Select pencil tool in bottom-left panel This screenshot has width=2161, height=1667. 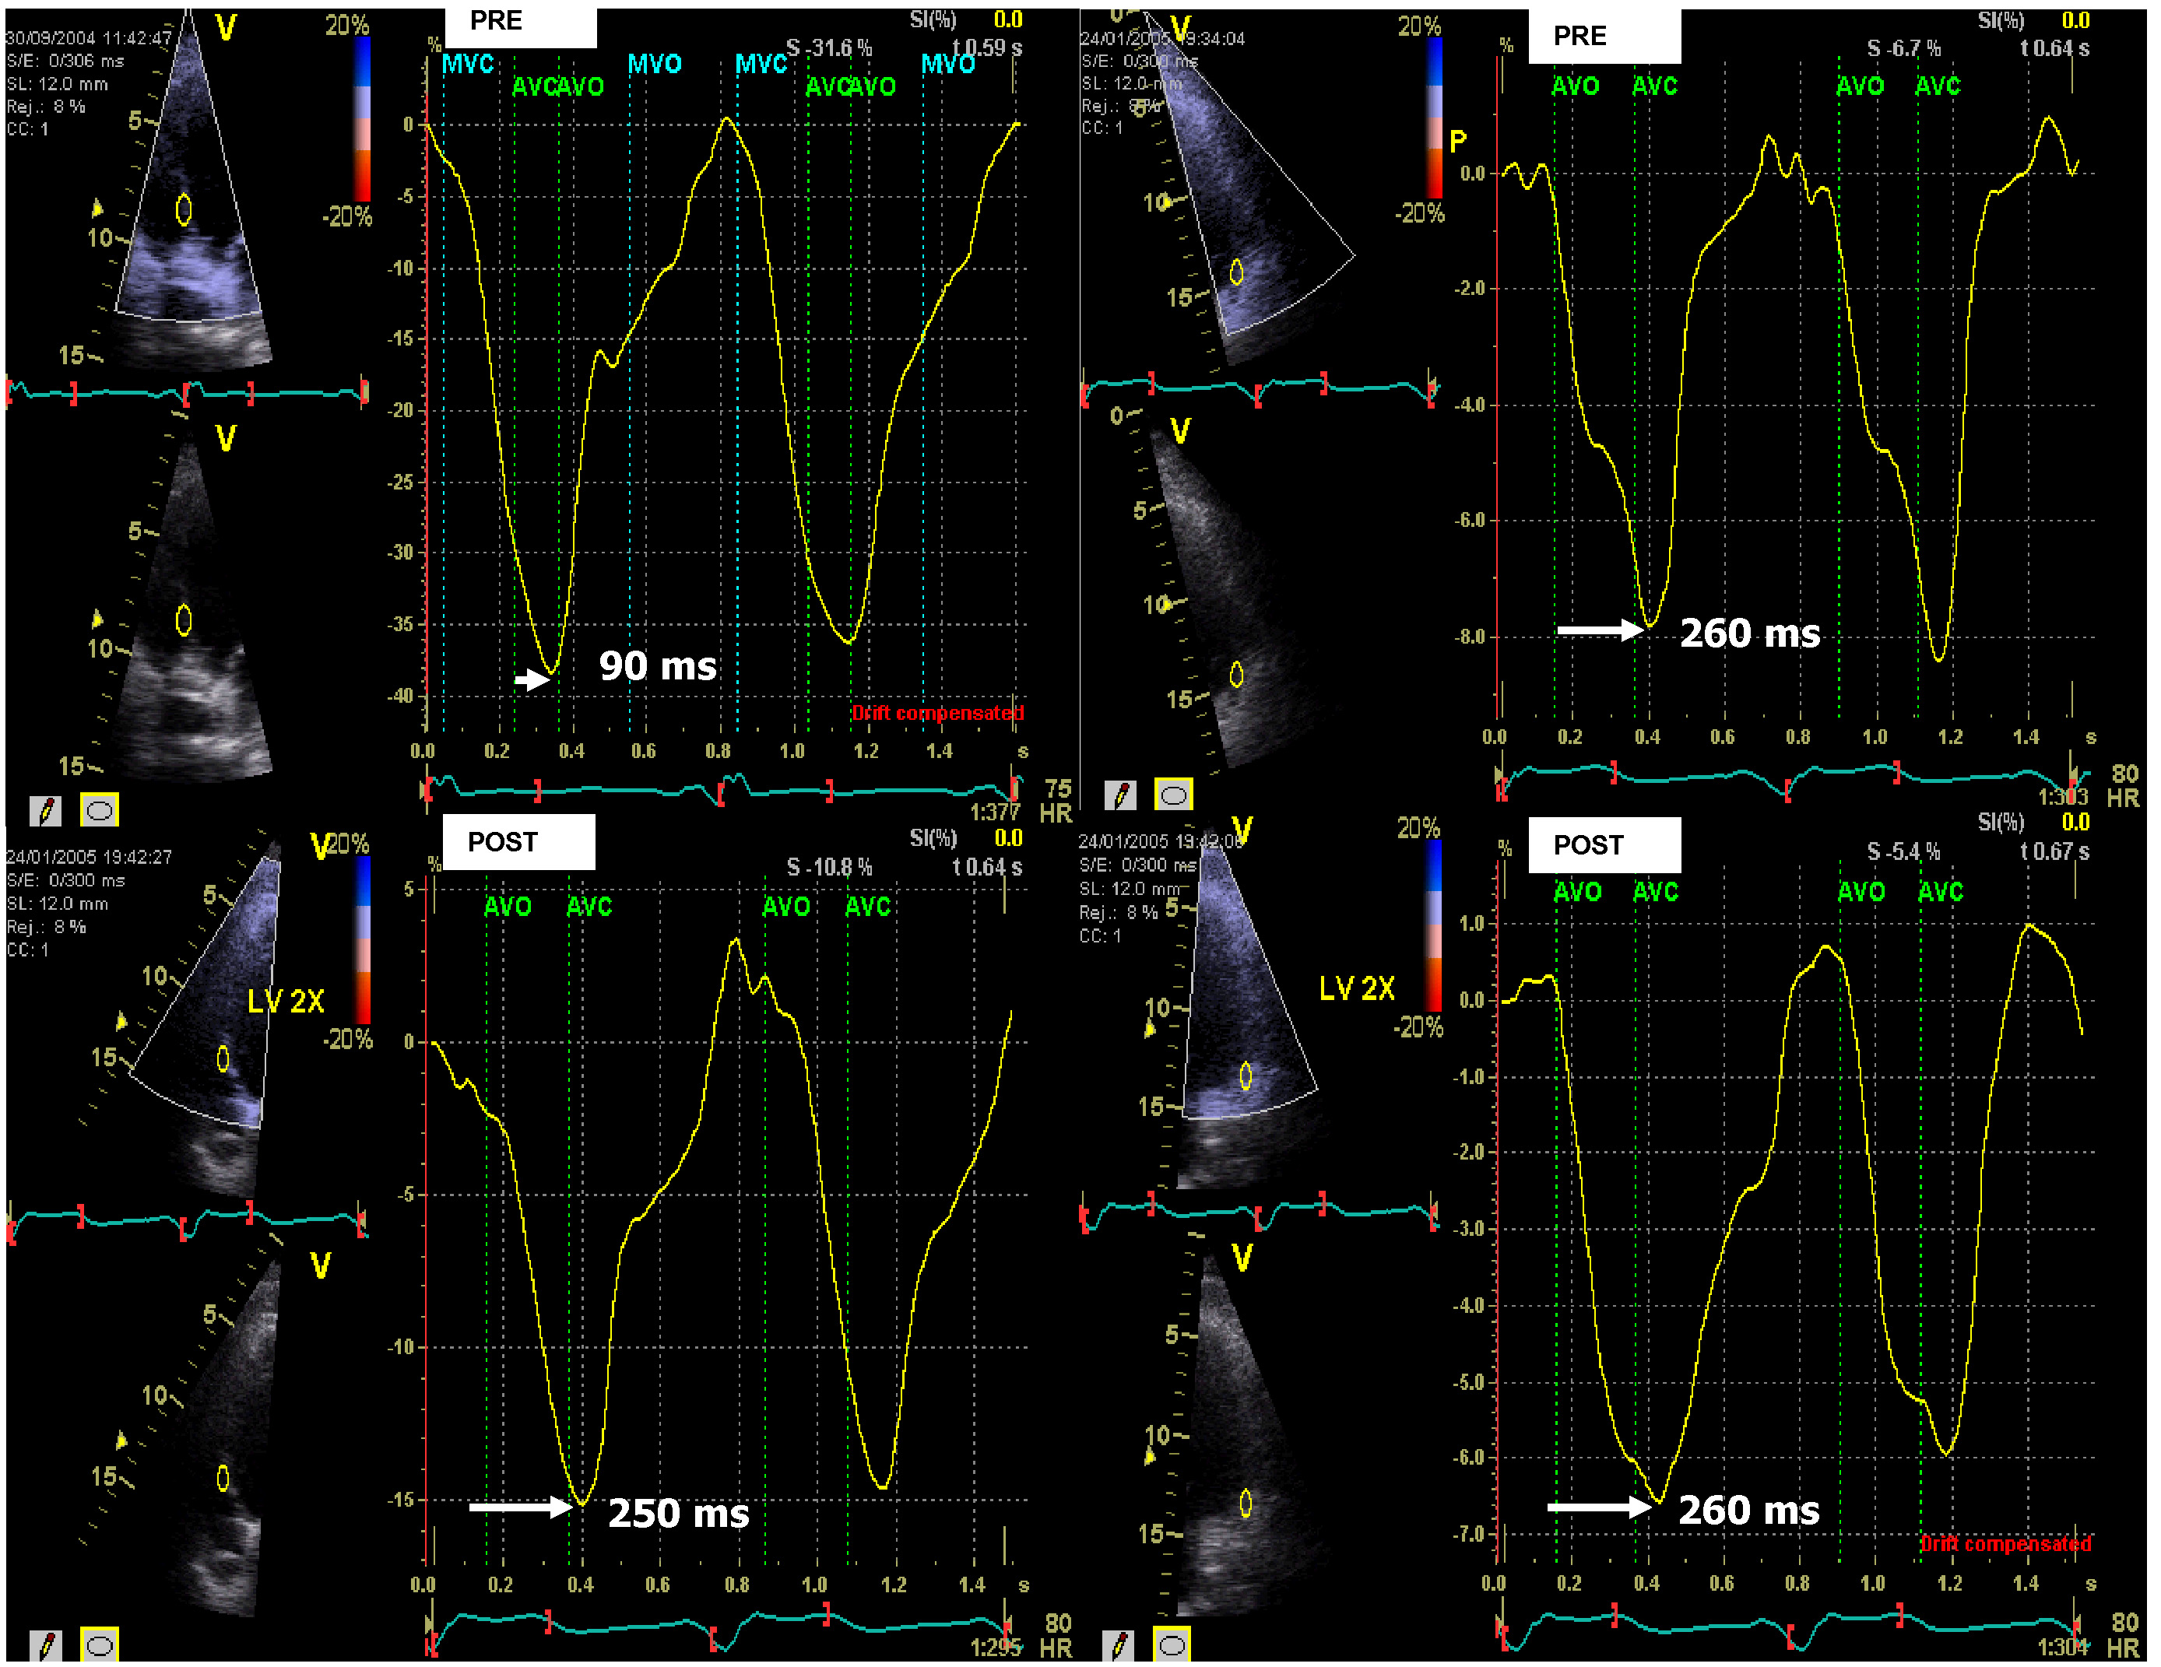click(x=45, y=1645)
